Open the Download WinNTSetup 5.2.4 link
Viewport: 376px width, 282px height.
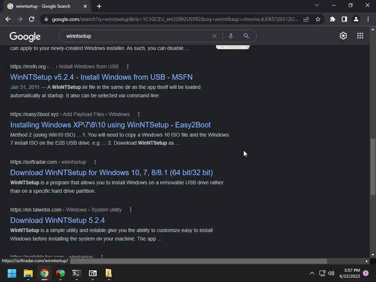click(x=57, y=220)
